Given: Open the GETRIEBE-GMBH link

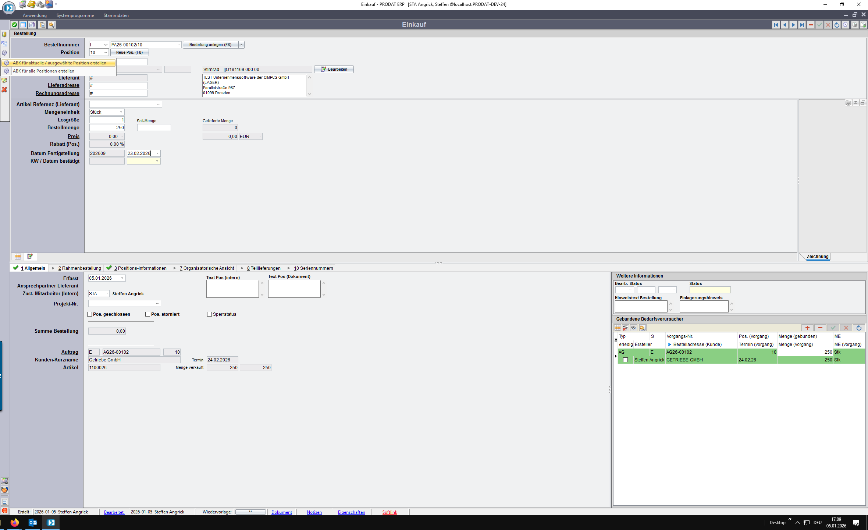Looking at the screenshot, I should pos(684,360).
